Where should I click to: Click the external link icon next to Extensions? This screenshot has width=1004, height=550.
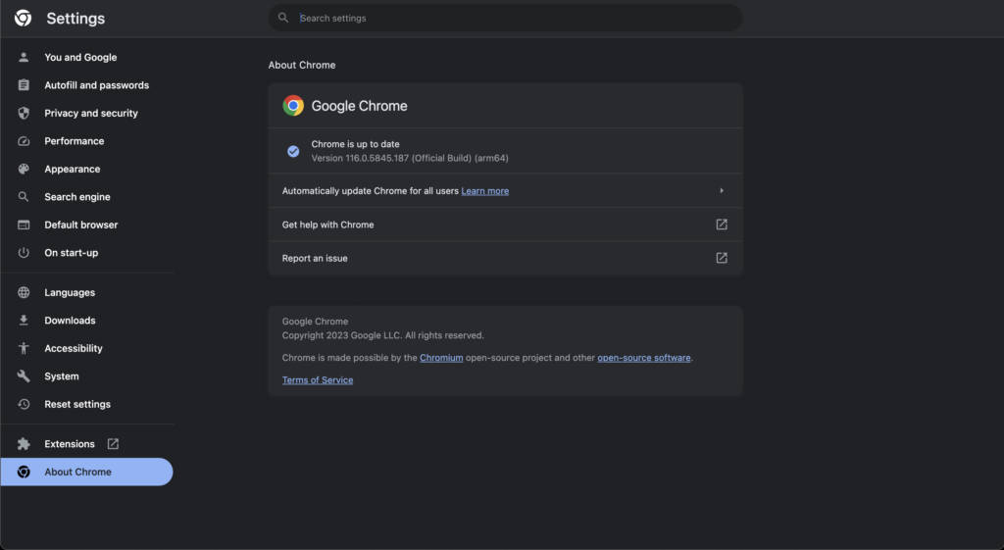113,444
